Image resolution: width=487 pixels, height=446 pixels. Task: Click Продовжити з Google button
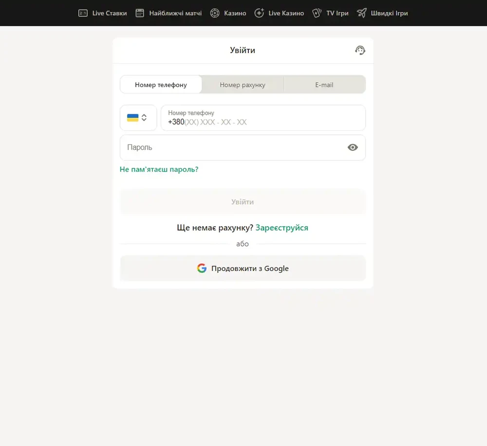(x=243, y=268)
